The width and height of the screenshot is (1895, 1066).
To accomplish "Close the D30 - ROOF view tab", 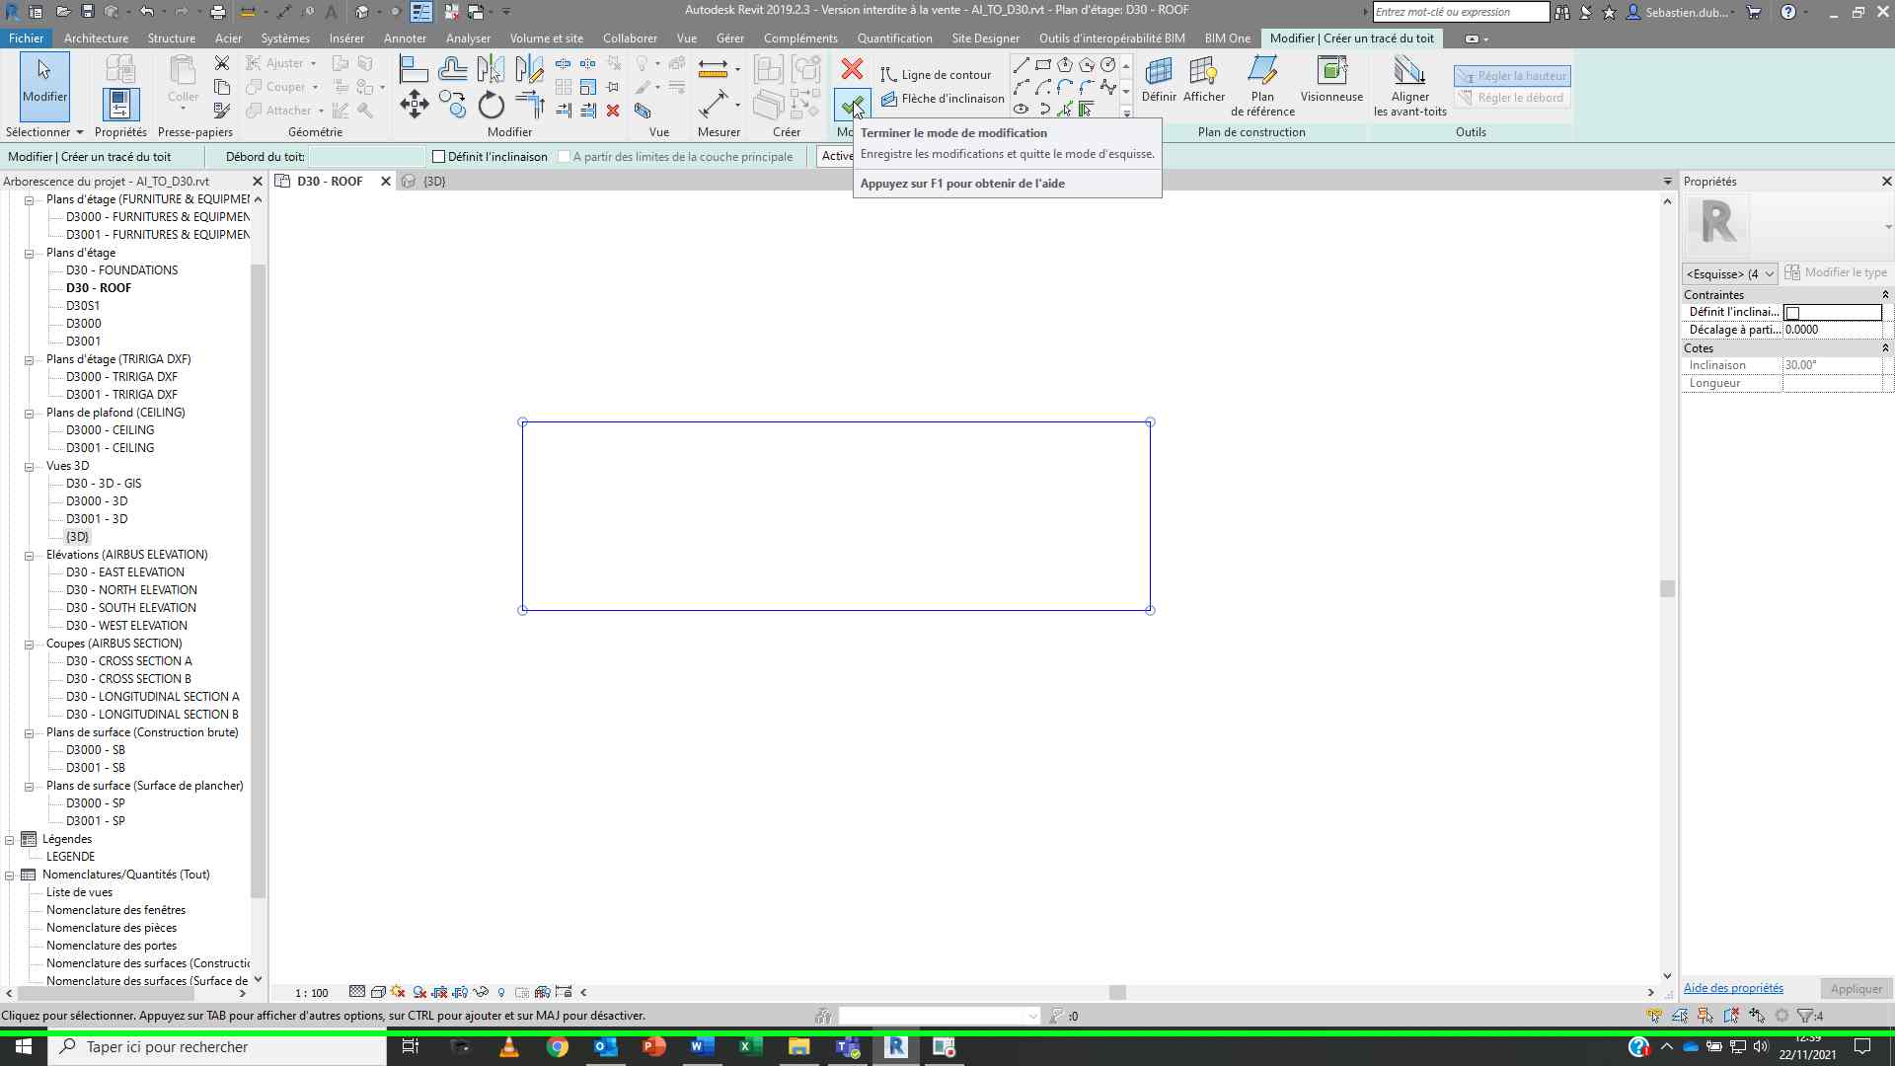I will [x=386, y=181].
